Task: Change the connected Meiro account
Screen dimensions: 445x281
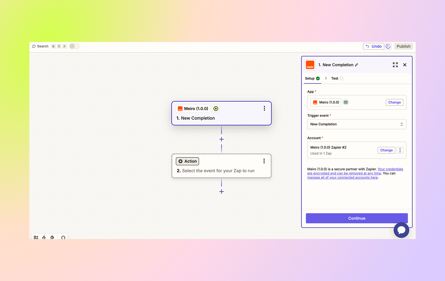Action: coord(386,150)
